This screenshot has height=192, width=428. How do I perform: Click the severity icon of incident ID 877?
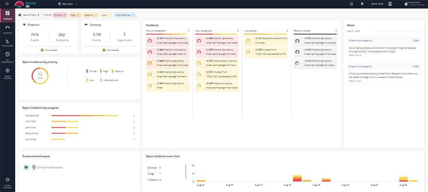(x=199, y=74)
